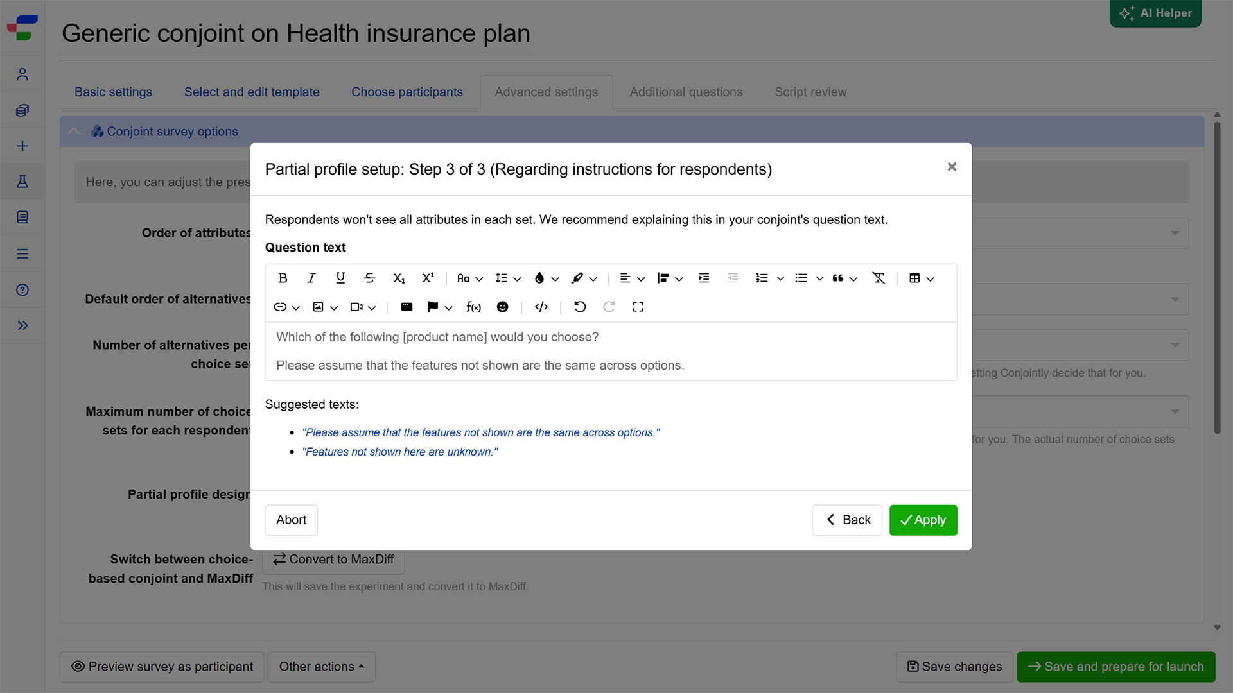
Task: Open the Order of attributes dropdown
Action: pyautogui.click(x=1080, y=233)
